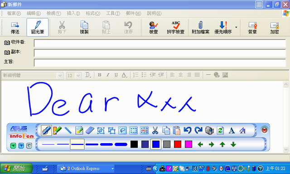
Task: Click the lasso selection tool
Action: (122, 130)
